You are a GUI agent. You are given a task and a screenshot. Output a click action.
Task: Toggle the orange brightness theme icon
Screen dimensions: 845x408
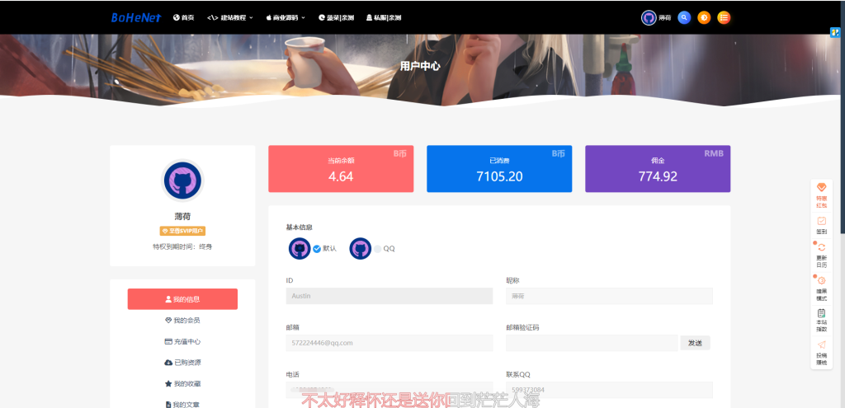pyautogui.click(x=704, y=18)
